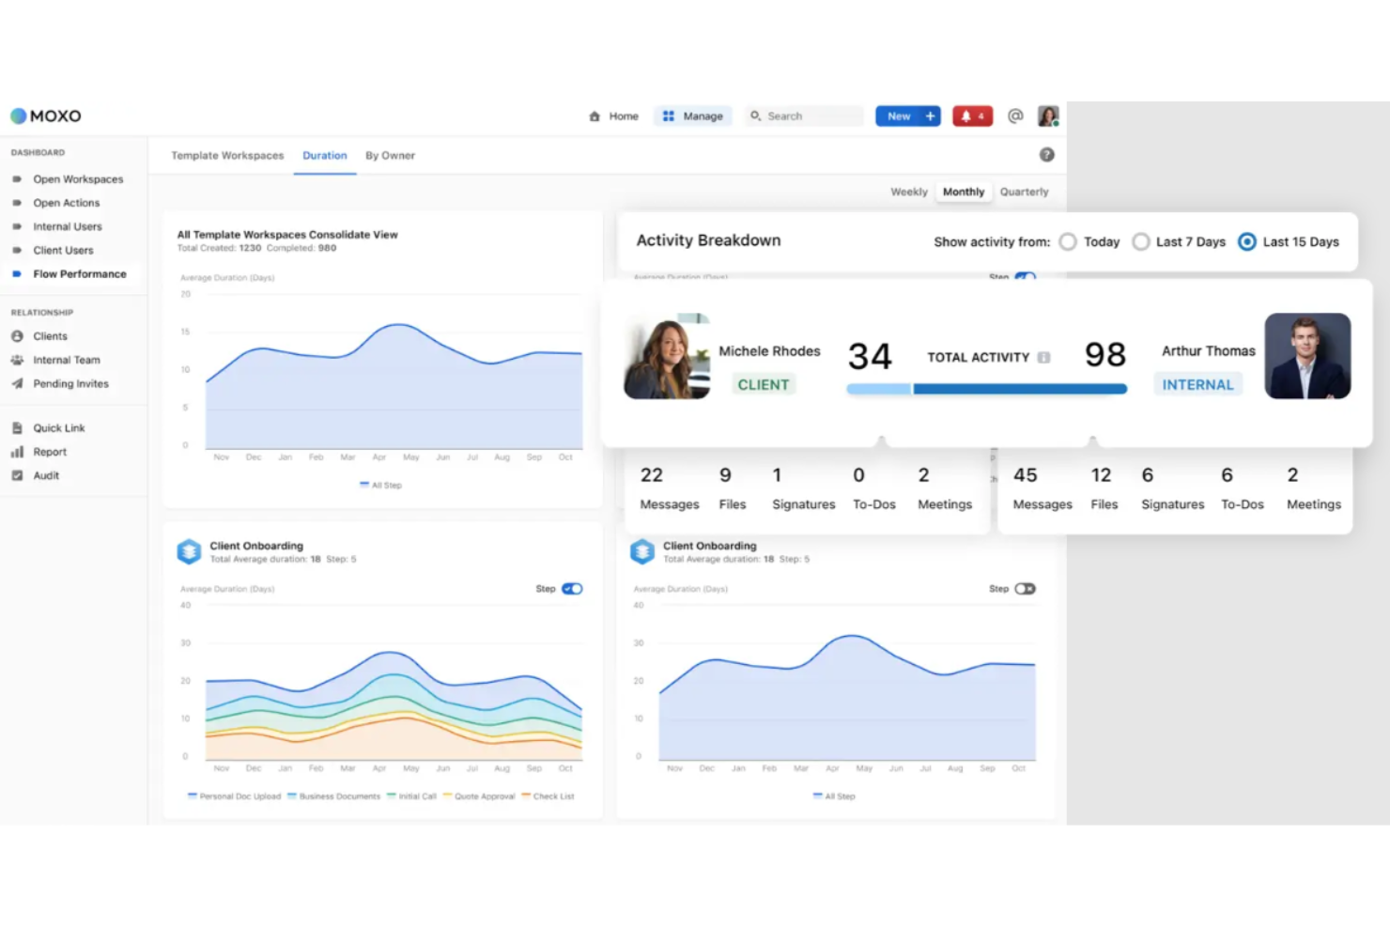This screenshot has height=927, width=1390.
Task: Select the Last 7 Days radio button
Action: [x=1141, y=242]
